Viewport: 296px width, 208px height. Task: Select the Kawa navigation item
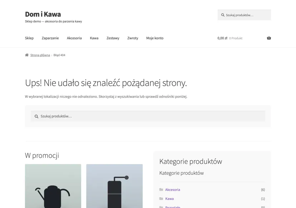94,38
